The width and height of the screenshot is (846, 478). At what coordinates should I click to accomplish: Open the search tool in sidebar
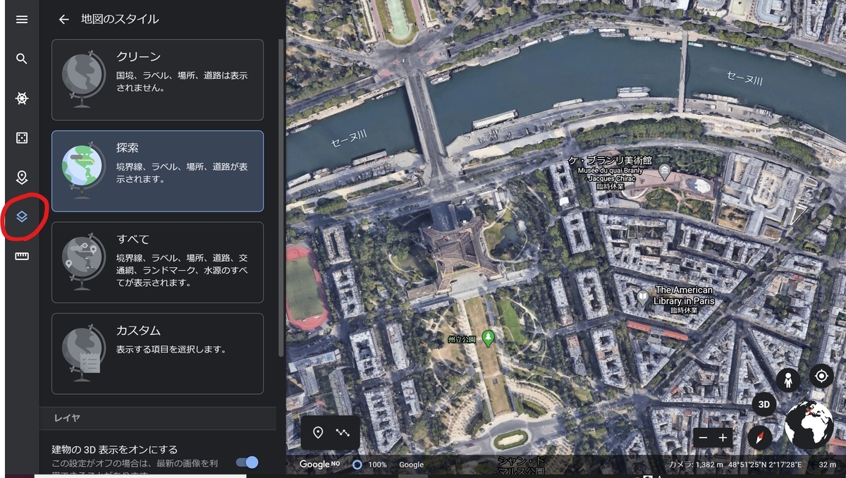pos(22,59)
